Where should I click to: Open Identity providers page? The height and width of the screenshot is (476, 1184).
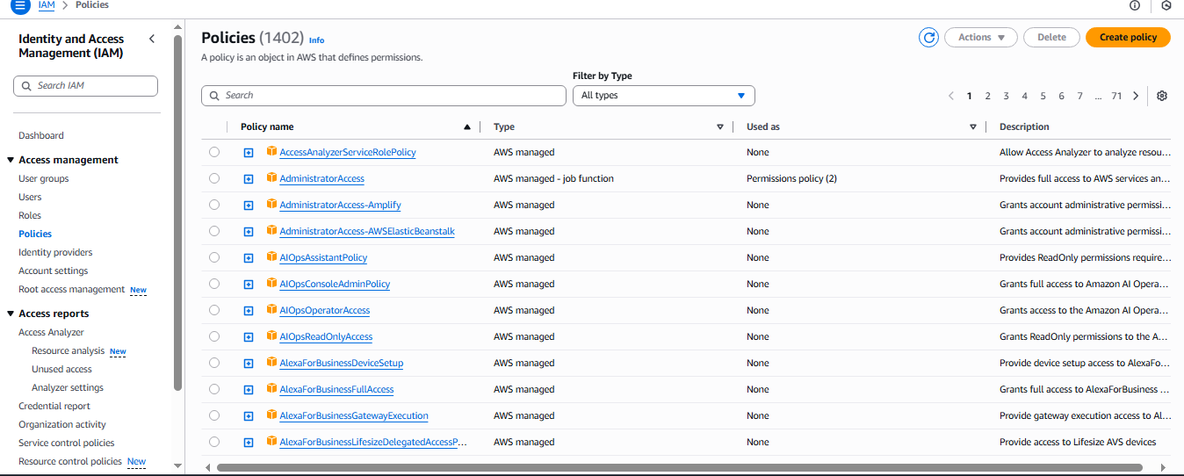[x=55, y=252]
